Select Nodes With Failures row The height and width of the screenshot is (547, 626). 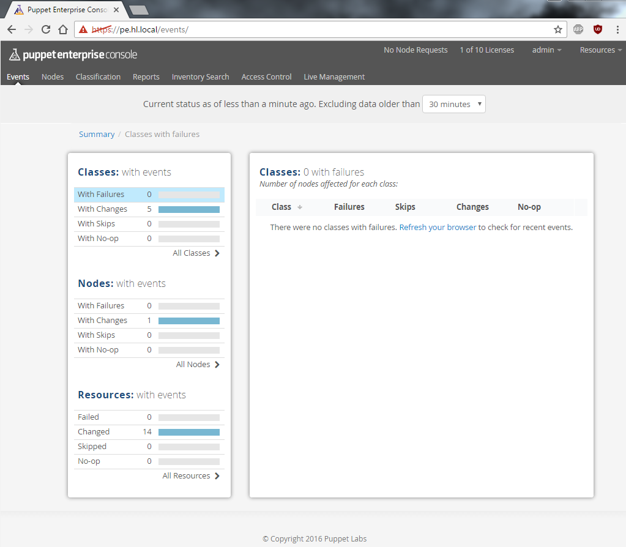149,306
